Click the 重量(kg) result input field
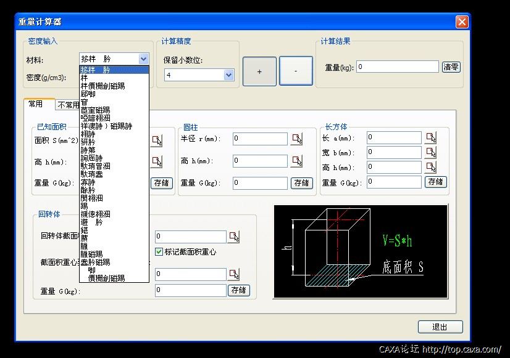510x358 pixels. 398,67
